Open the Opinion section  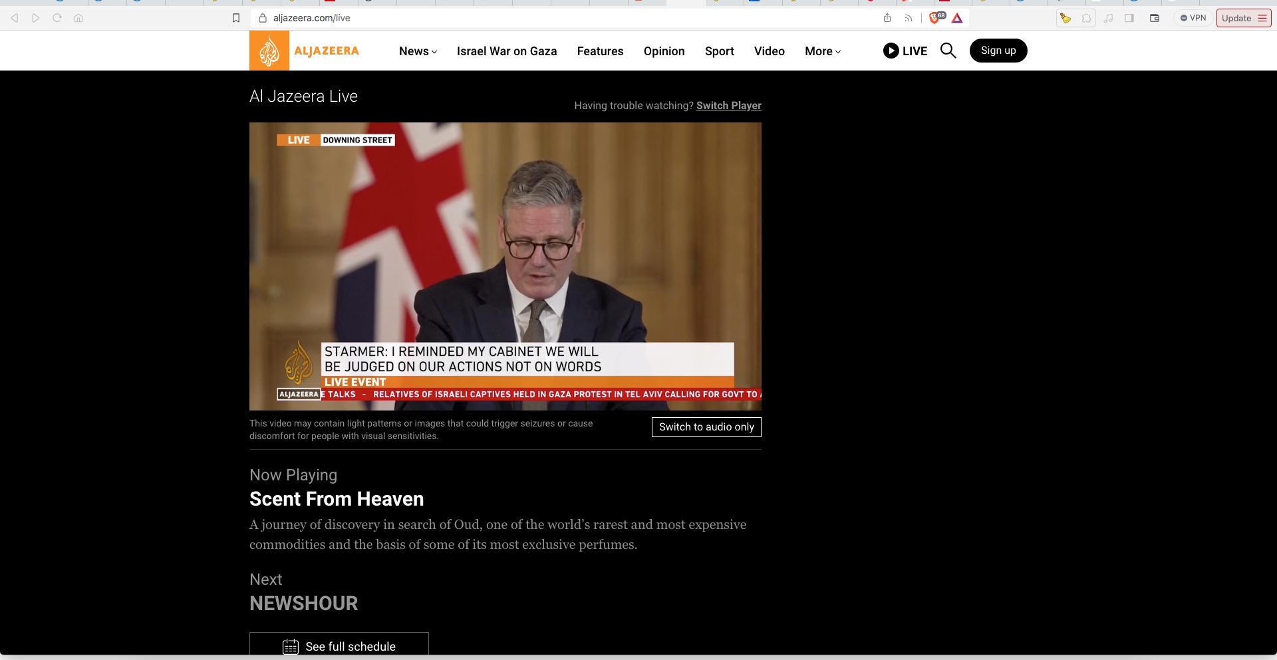pyautogui.click(x=664, y=51)
